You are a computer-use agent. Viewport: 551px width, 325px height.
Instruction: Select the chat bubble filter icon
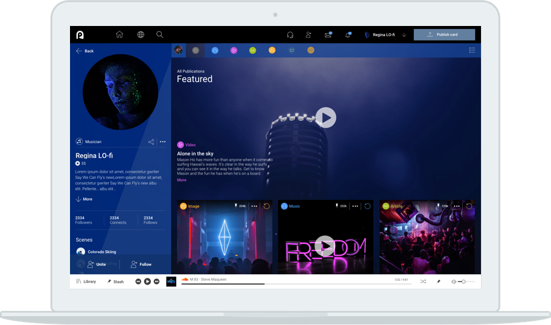click(x=291, y=50)
